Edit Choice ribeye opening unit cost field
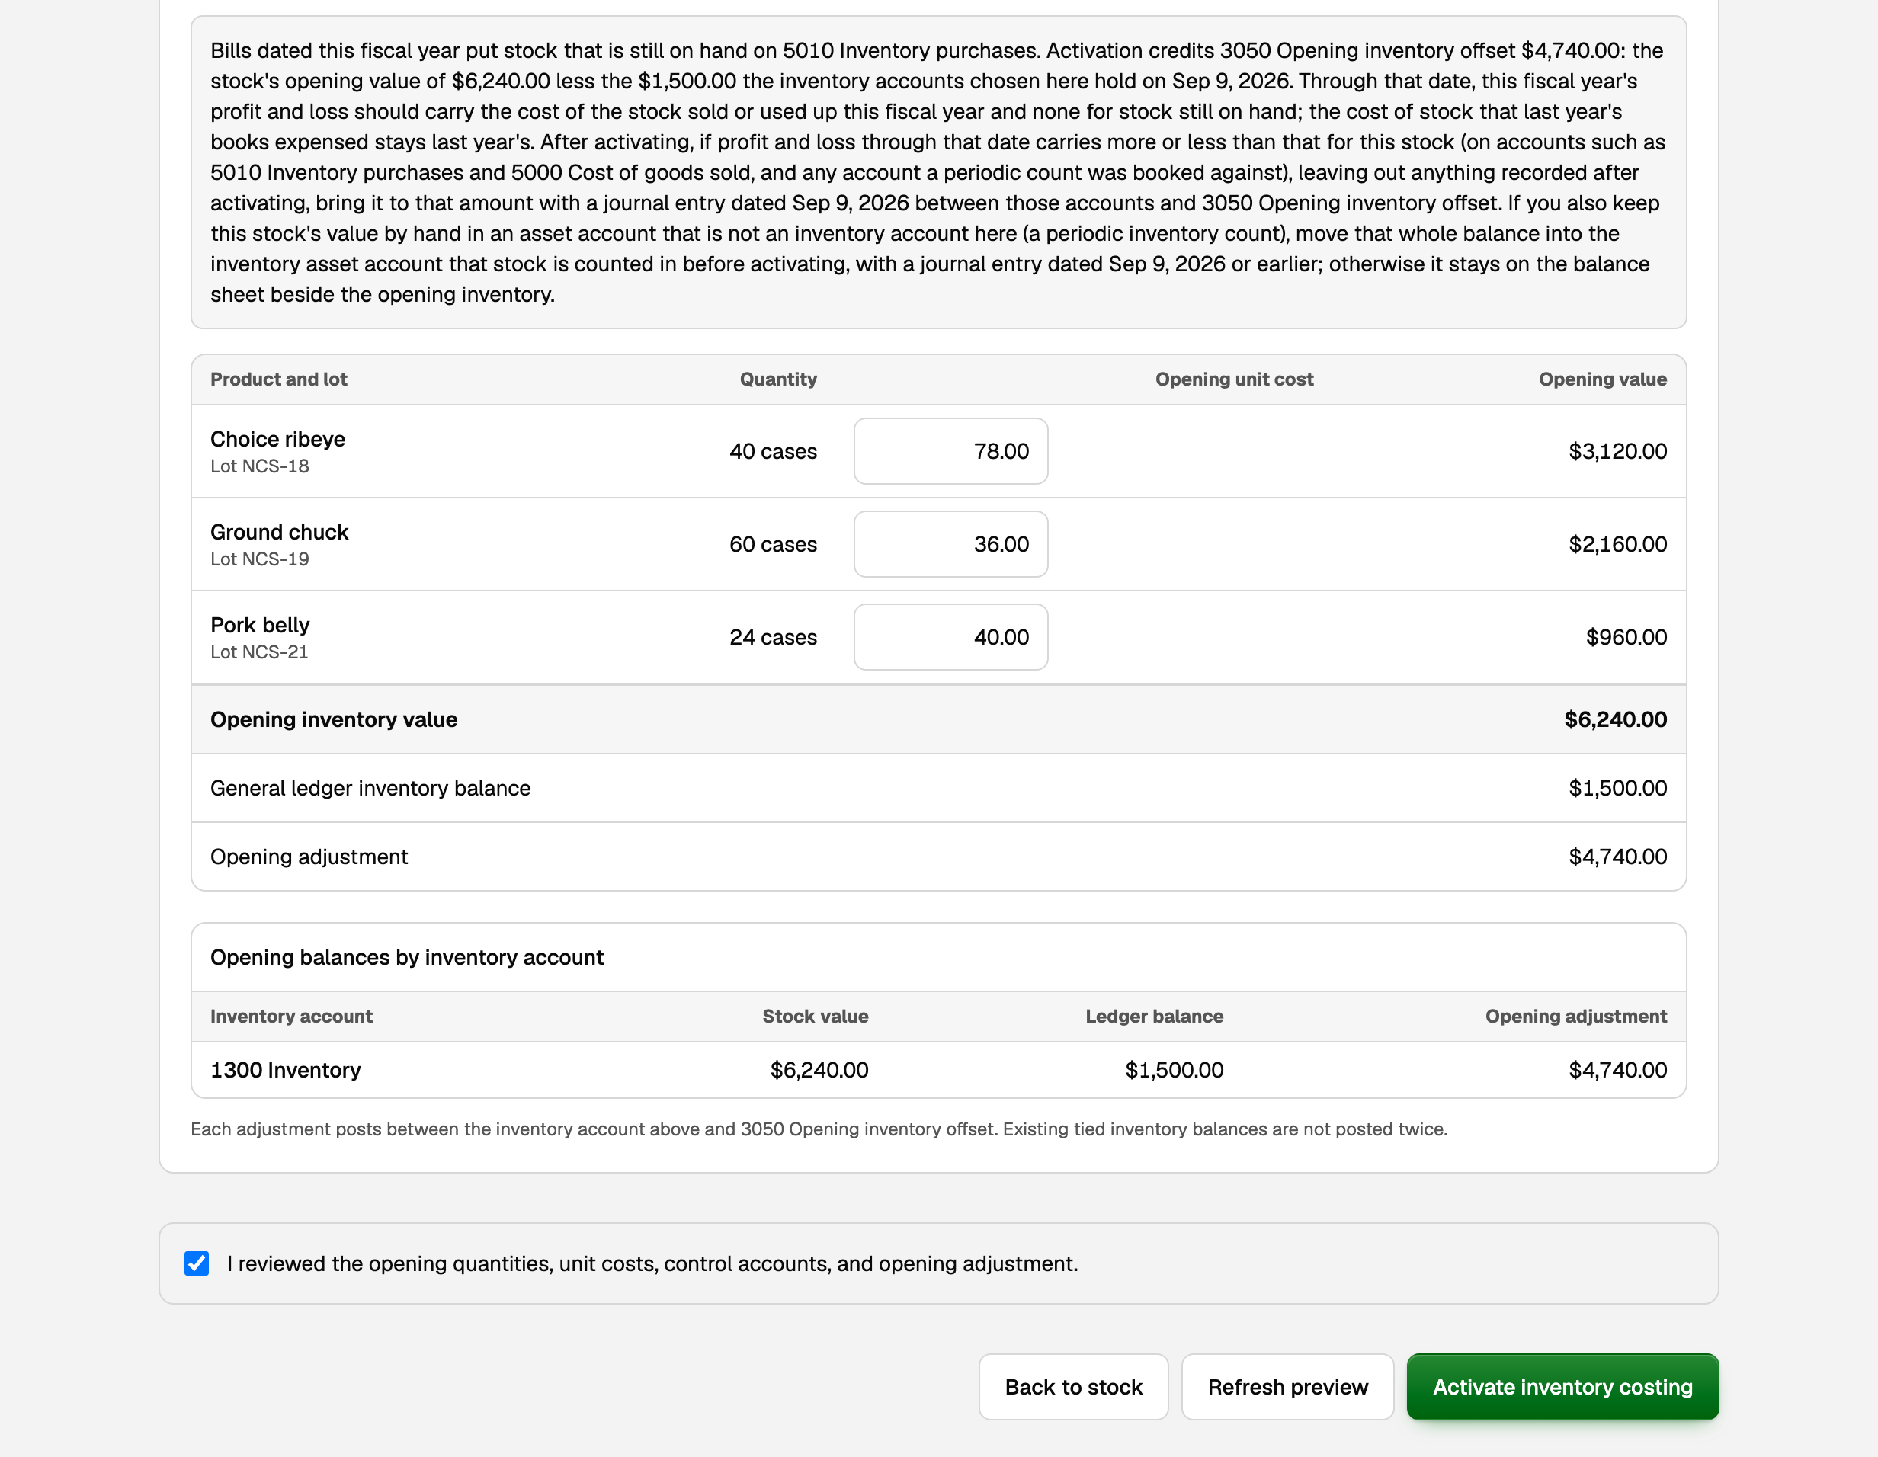 pos(951,451)
